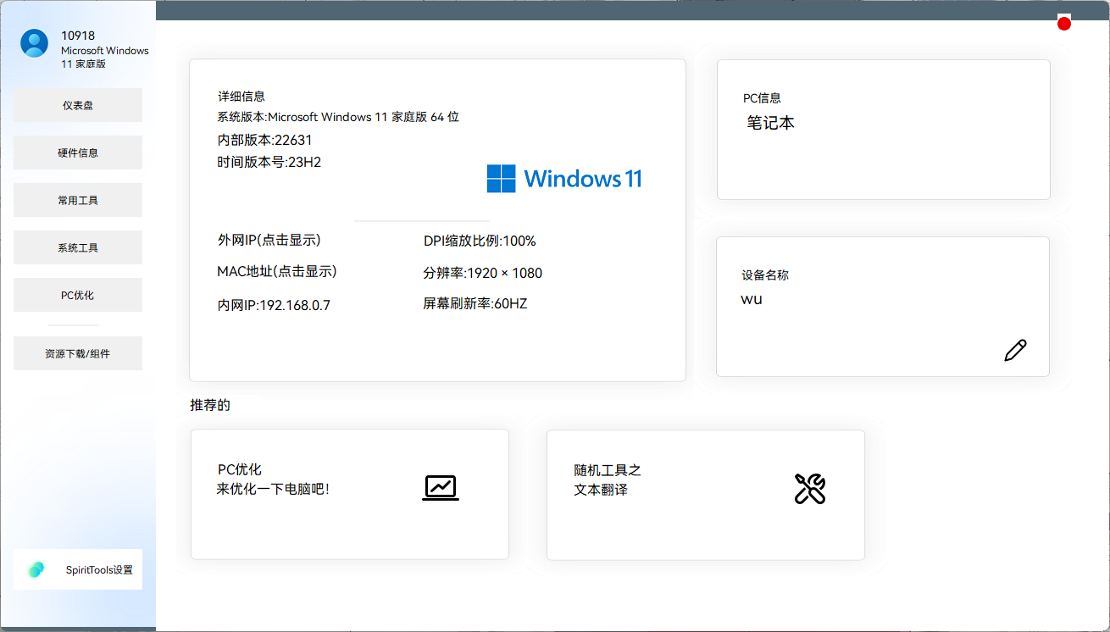This screenshot has height=632, width=1110.
Task: Click the 笔记本 PC type text
Action: pyautogui.click(x=770, y=123)
